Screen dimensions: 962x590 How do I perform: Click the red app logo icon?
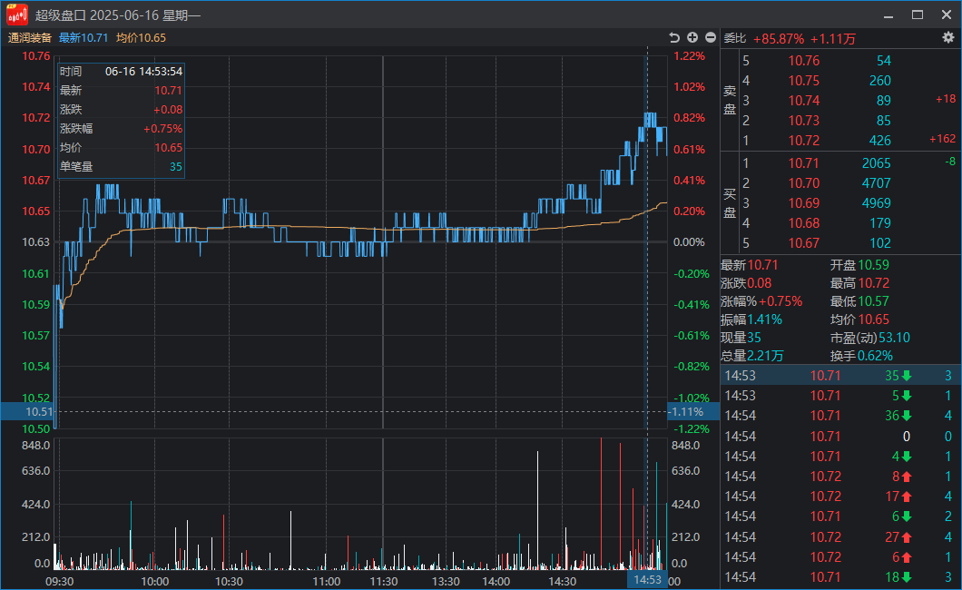[x=17, y=15]
